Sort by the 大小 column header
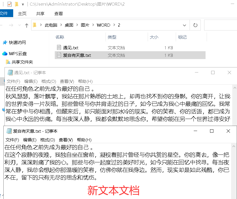Image resolution: width=237 pixels, height=199 pixels. 154,37
